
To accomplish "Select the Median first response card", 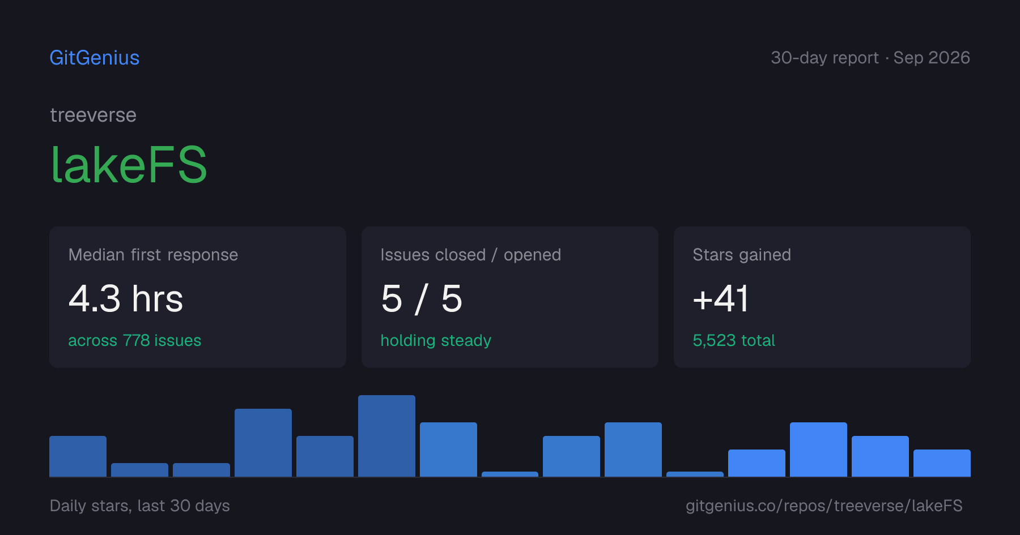I will click(x=198, y=297).
